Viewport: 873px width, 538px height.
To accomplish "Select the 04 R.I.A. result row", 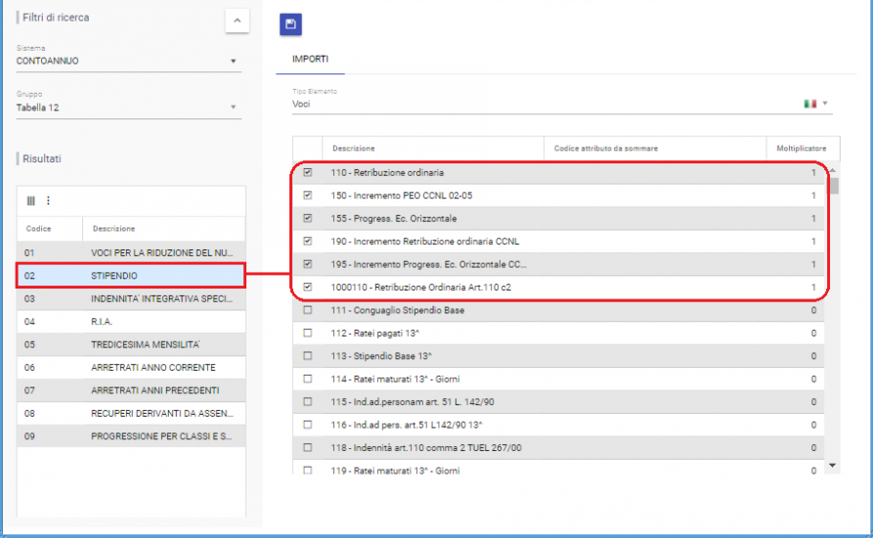I will click(x=129, y=321).
